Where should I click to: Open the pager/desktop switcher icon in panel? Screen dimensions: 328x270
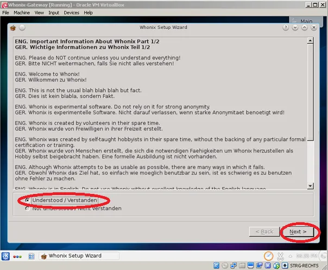pos(31,256)
